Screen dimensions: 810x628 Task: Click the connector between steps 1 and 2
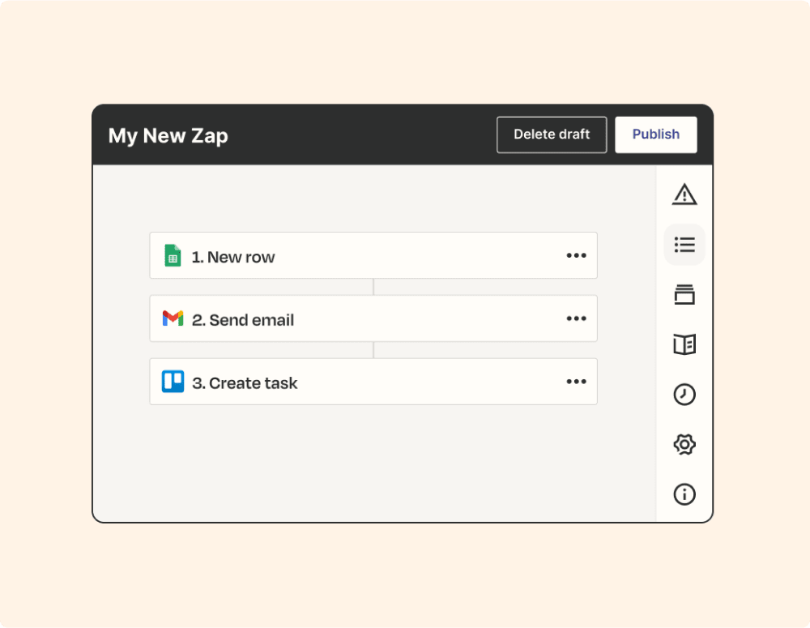click(373, 286)
